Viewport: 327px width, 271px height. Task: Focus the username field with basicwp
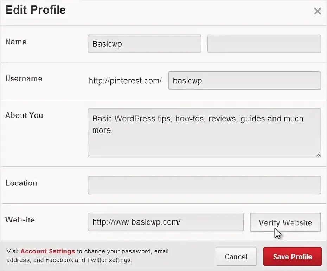[244, 81]
